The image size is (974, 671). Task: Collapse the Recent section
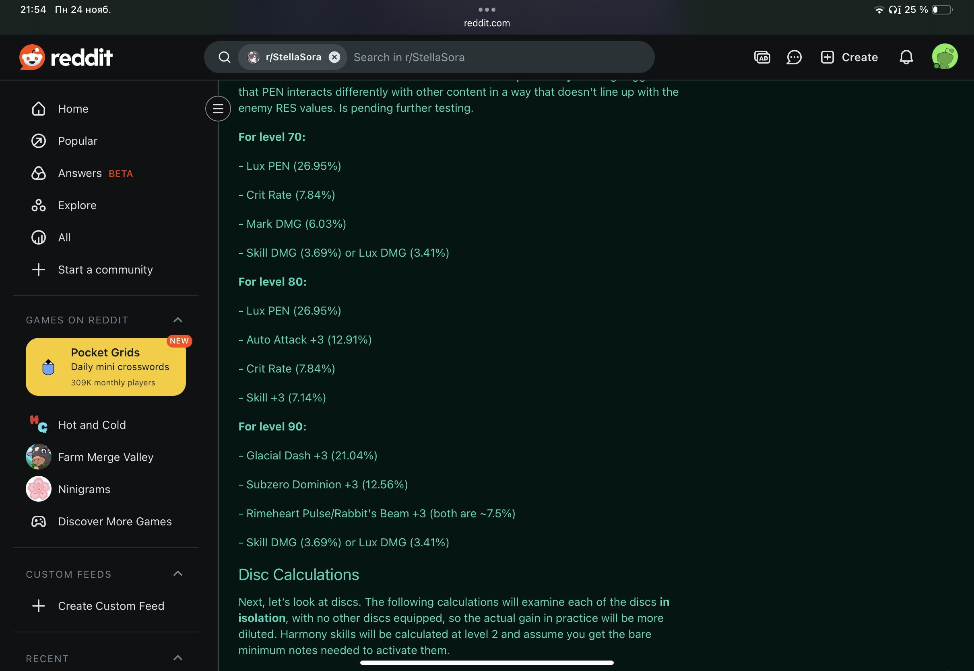coord(178,658)
